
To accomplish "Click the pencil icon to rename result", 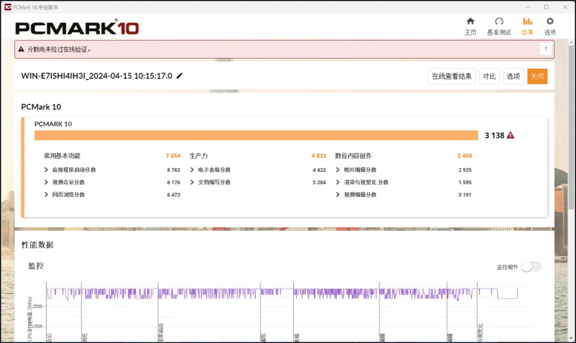I will click(x=180, y=76).
